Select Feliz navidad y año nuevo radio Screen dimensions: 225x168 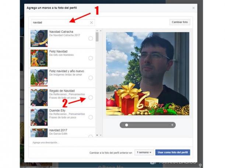click(91, 78)
